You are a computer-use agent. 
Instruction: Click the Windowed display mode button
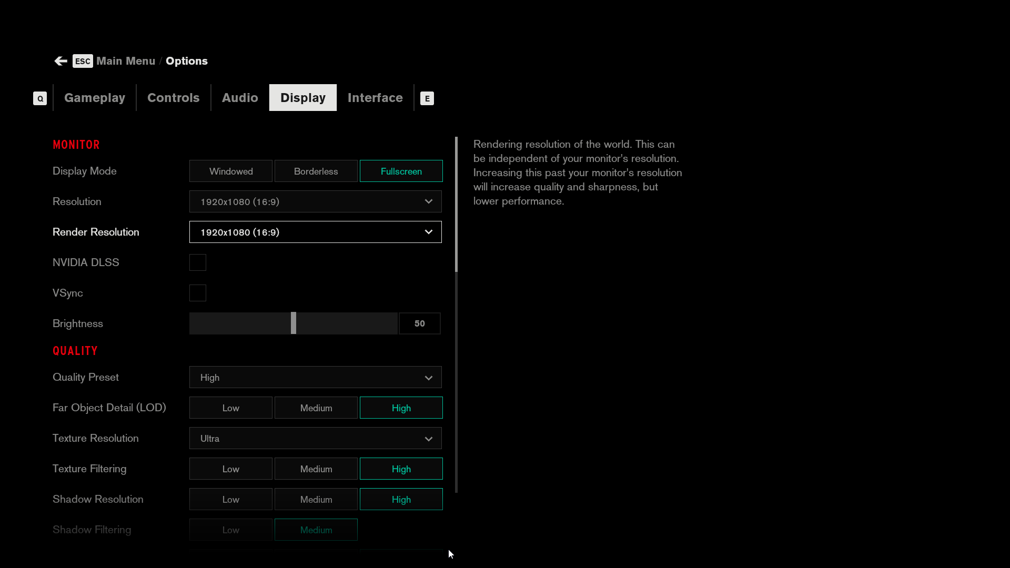tap(231, 171)
